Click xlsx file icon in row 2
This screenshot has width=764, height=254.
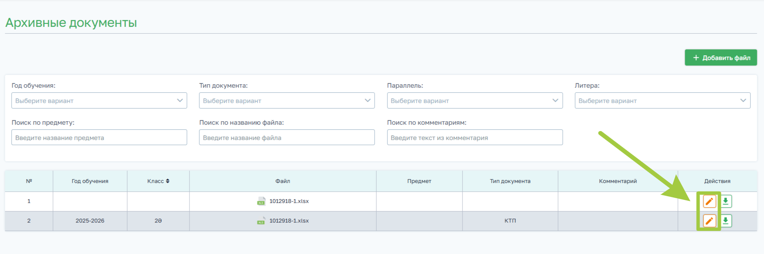261,221
